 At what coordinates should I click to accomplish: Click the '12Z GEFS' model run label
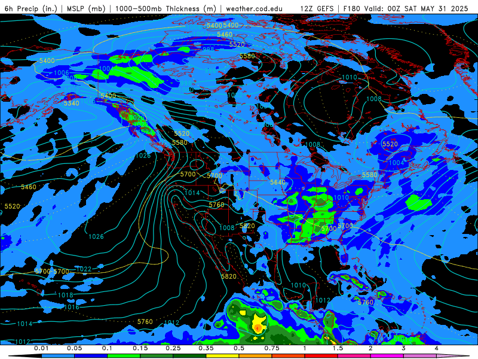(317, 8)
